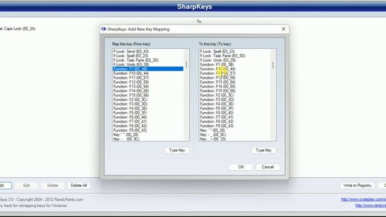Open the codeplex.com link in the main window

pos(363,200)
